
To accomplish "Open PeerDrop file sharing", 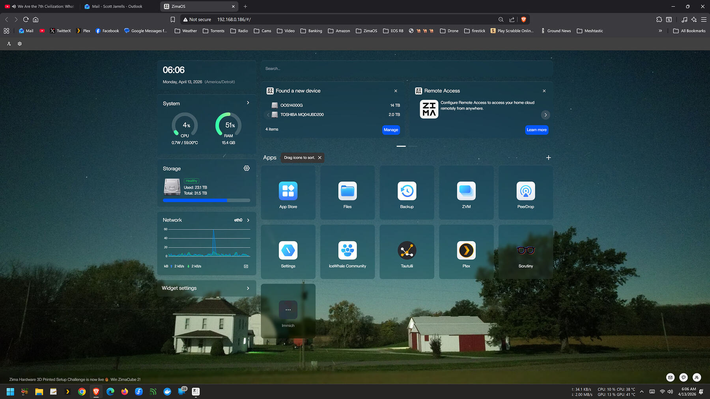I will pos(525,193).
